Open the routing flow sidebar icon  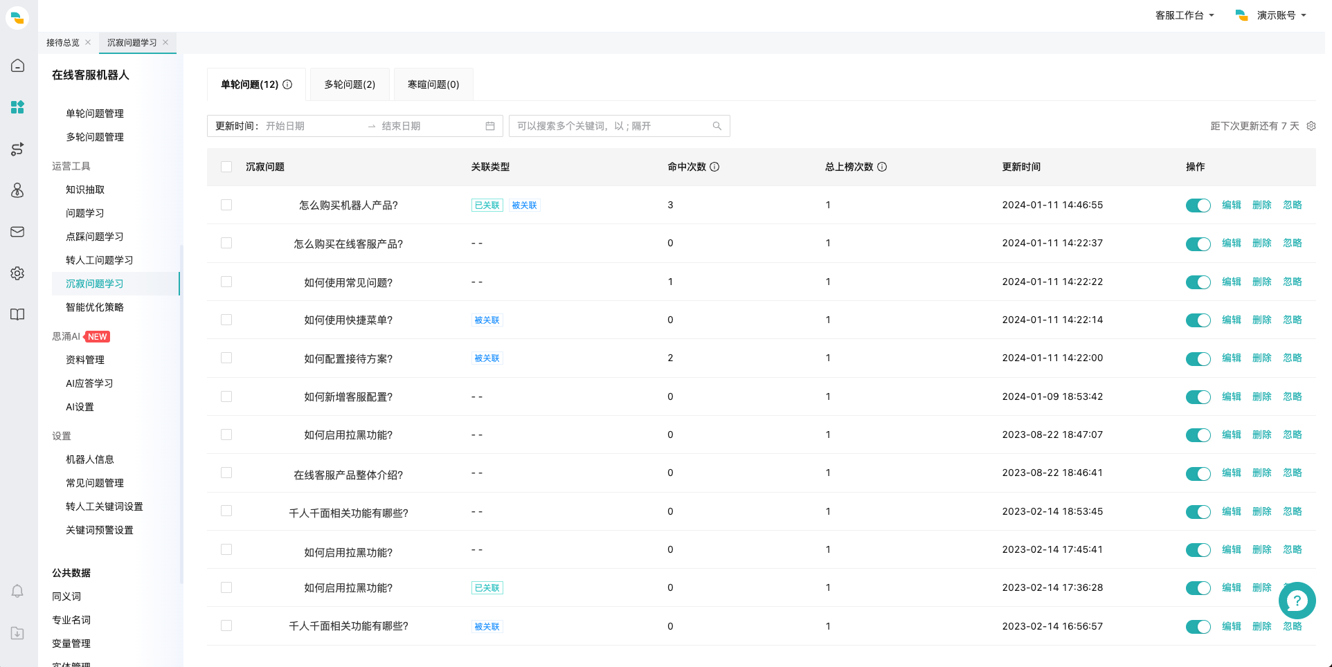tap(17, 149)
